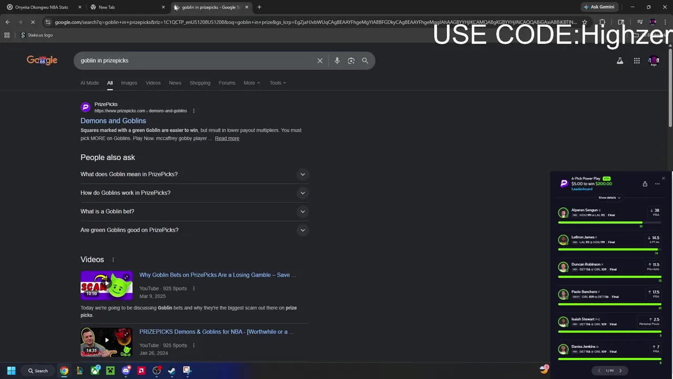673x379 pixels.
Task: Click taskbar Search box
Action: [x=38, y=371]
